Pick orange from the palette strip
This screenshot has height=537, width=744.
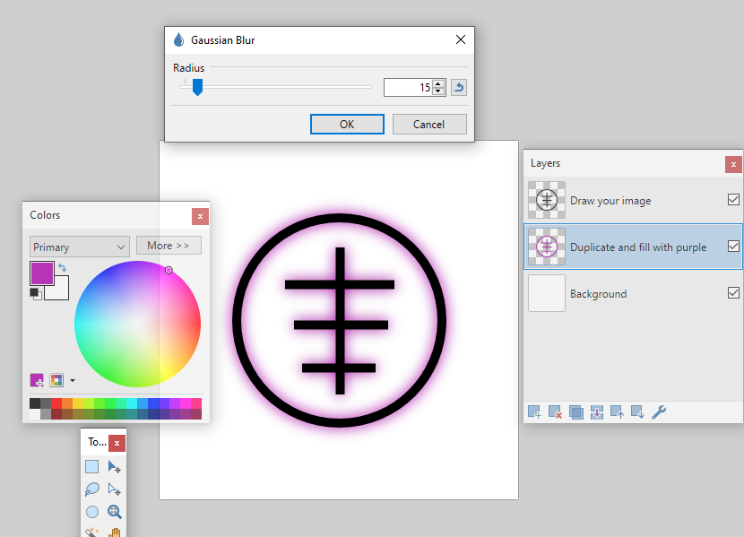tap(67, 403)
